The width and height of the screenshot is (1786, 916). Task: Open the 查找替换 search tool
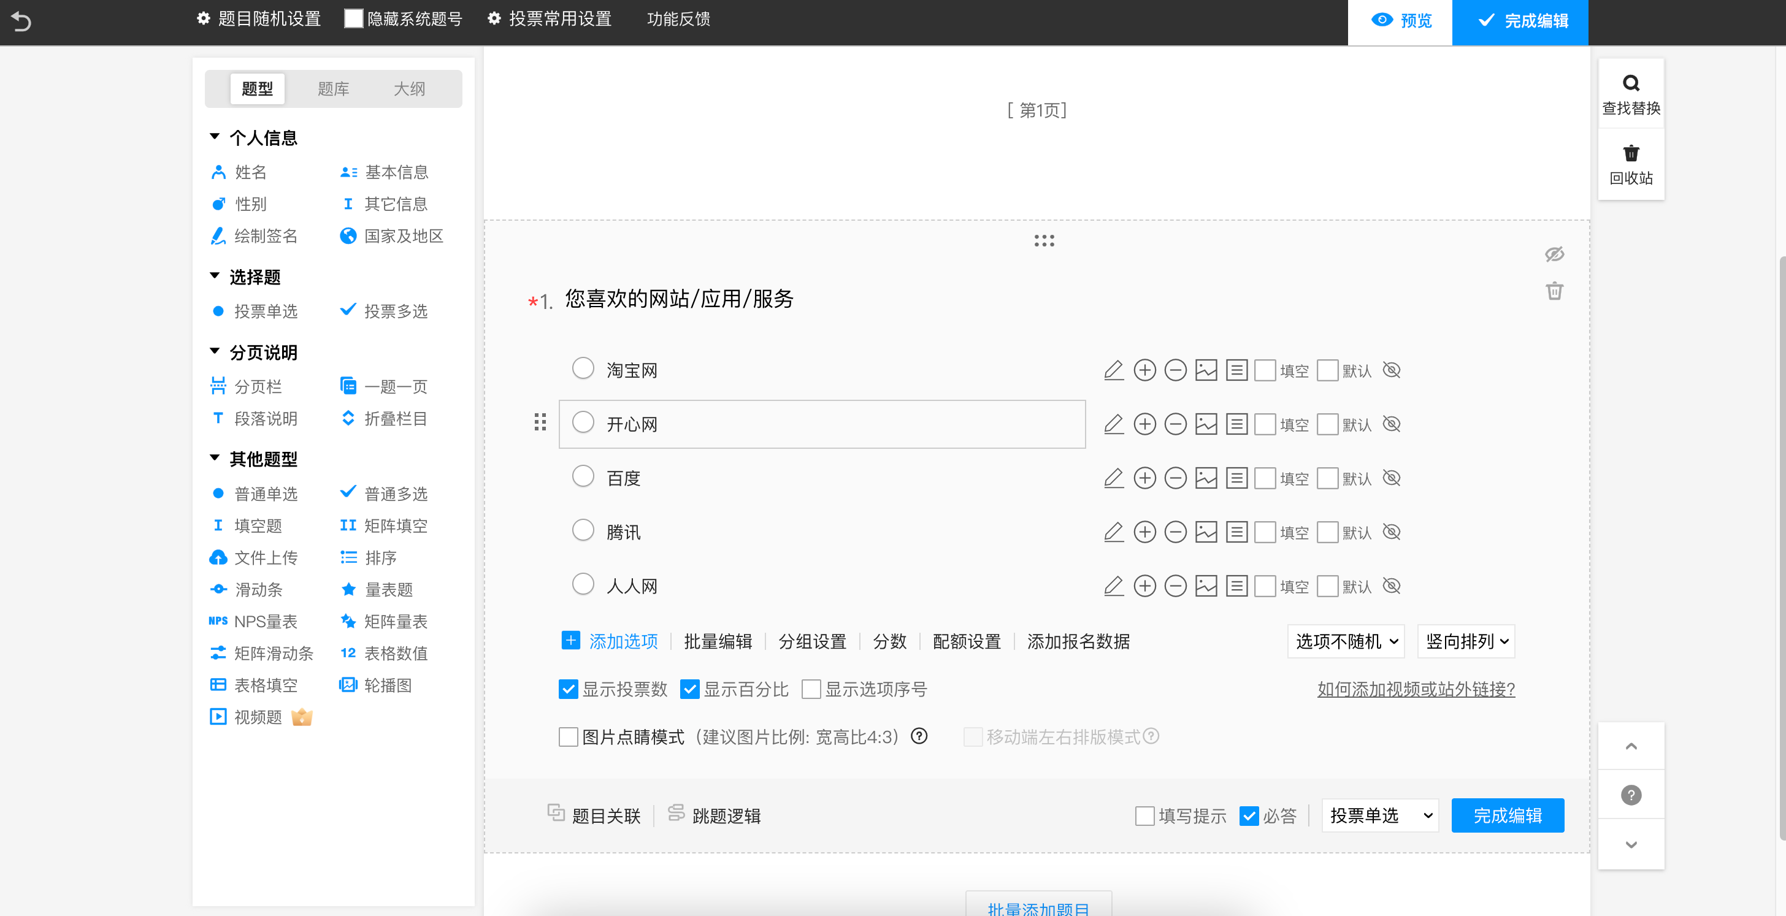click(x=1631, y=94)
